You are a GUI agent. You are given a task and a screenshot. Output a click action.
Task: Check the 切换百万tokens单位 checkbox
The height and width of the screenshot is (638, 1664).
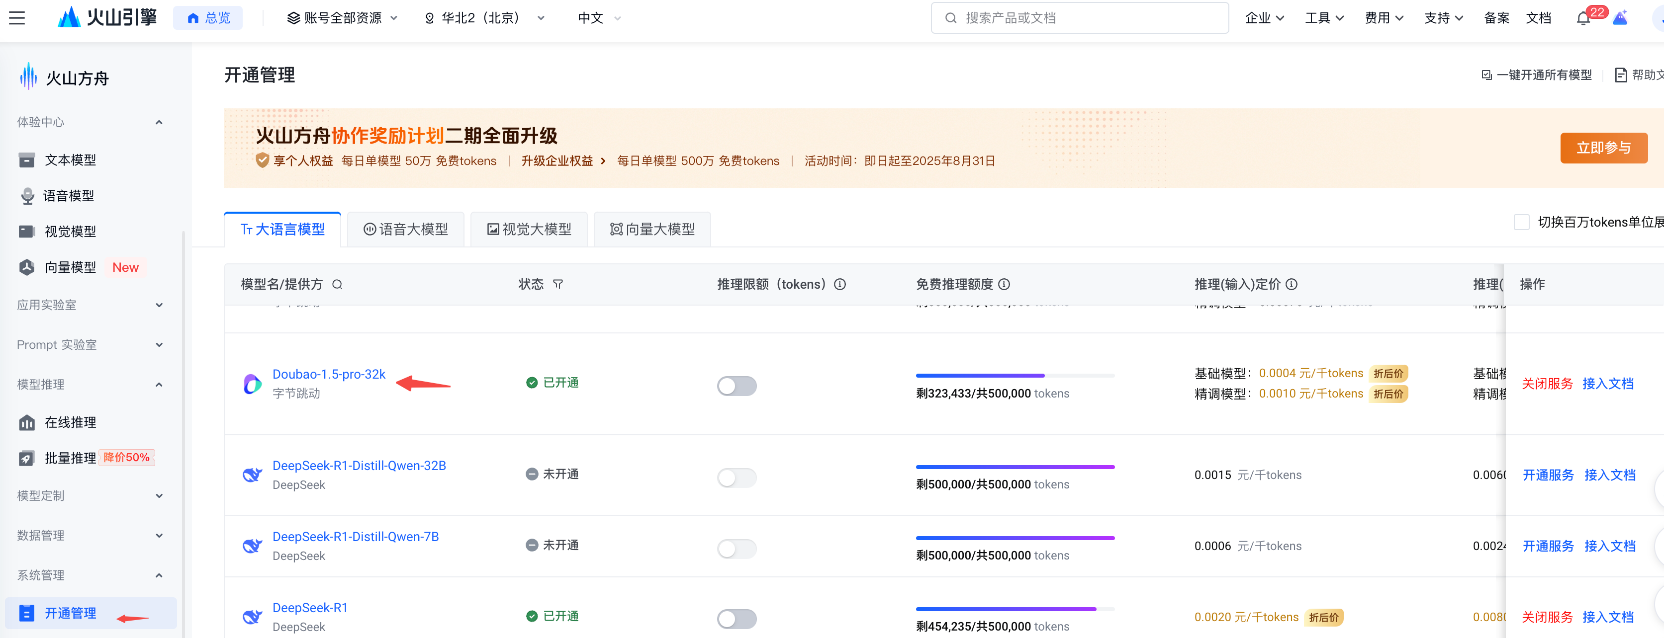[x=1521, y=223]
